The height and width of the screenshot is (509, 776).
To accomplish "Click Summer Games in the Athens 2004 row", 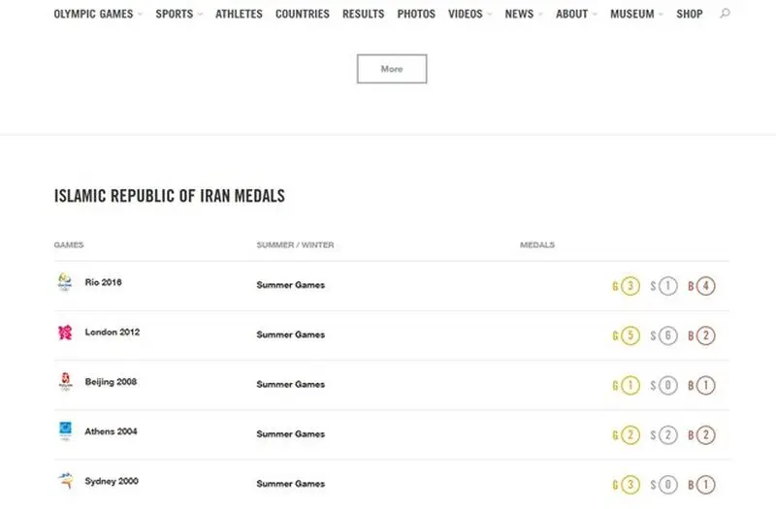I will point(291,434).
